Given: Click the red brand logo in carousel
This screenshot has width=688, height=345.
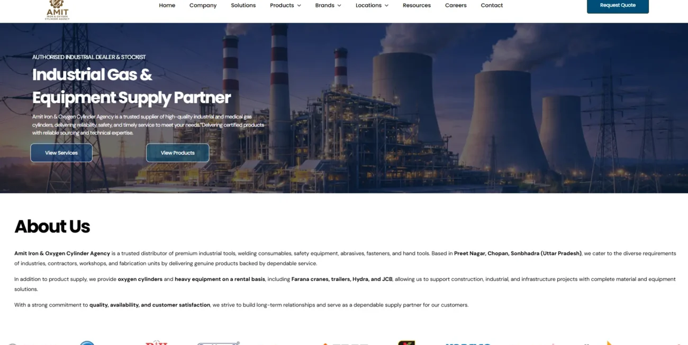Looking at the screenshot, I should (x=156, y=343).
